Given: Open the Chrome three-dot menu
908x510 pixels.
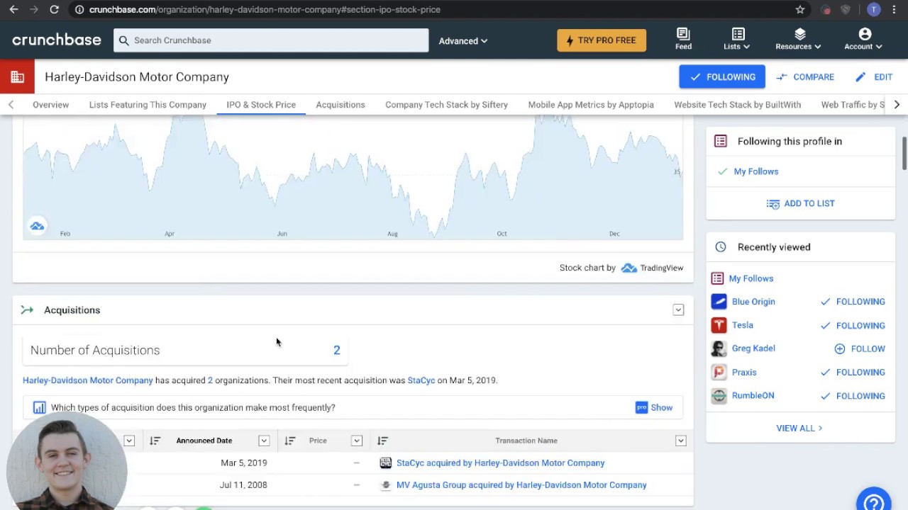Looking at the screenshot, I should pyautogui.click(x=895, y=9).
